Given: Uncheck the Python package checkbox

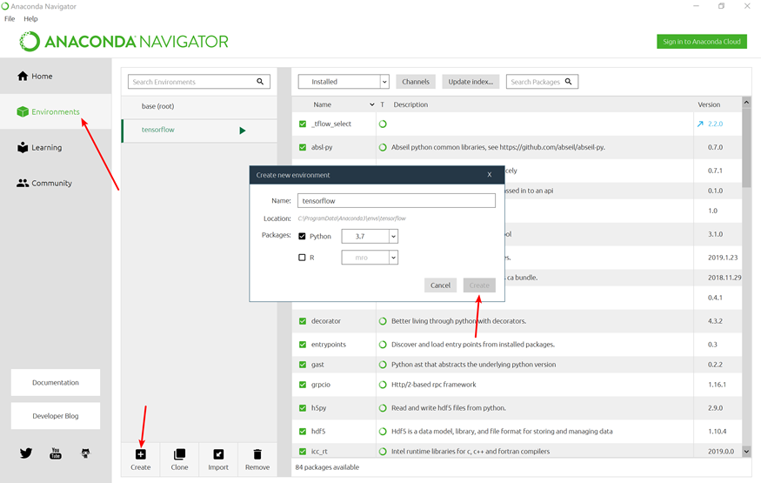Looking at the screenshot, I should point(302,237).
